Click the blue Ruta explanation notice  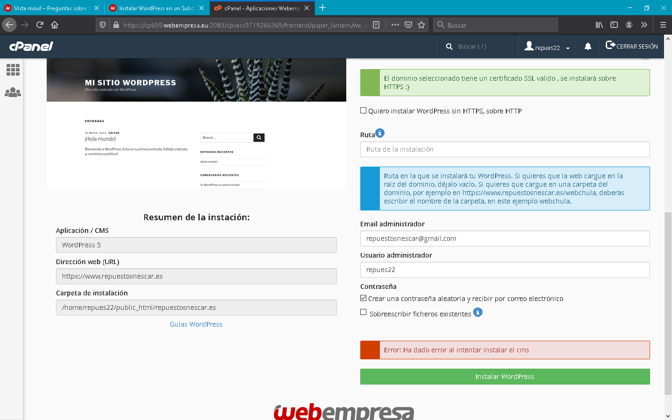pos(505,189)
